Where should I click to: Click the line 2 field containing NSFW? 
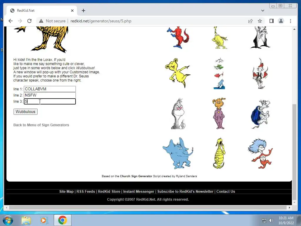[x=50, y=95]
